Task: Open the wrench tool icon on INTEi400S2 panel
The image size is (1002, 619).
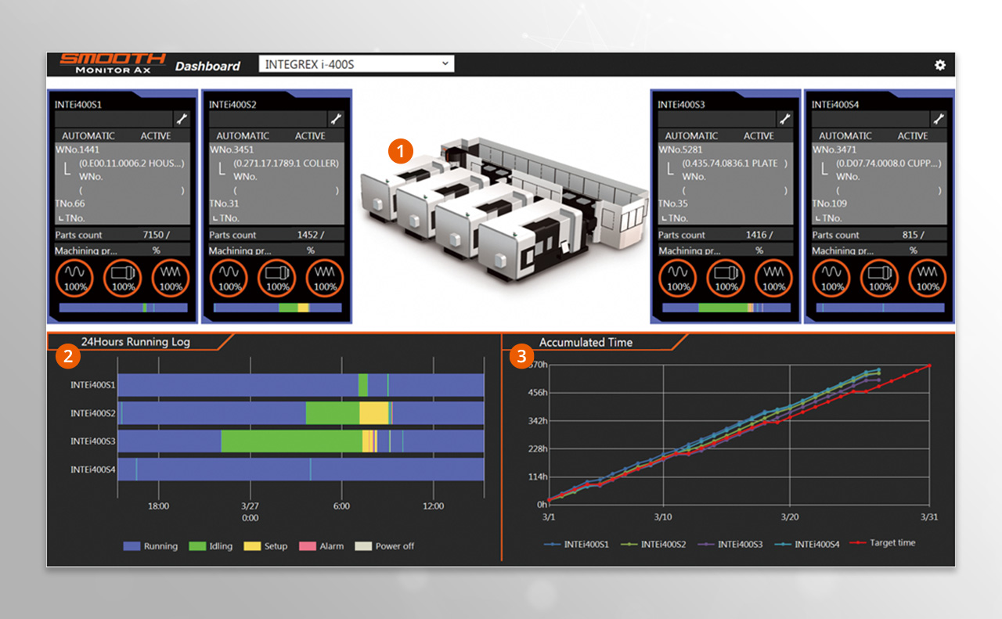Action: [335, 119]
